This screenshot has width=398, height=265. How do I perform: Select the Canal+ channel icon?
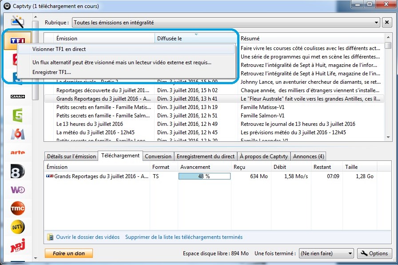coord(17,97)
